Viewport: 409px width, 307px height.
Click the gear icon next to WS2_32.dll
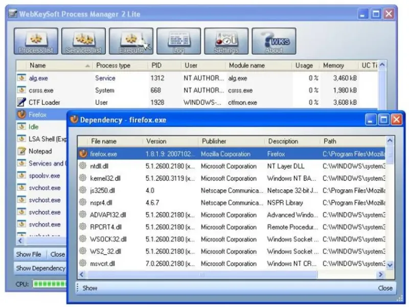83,251
